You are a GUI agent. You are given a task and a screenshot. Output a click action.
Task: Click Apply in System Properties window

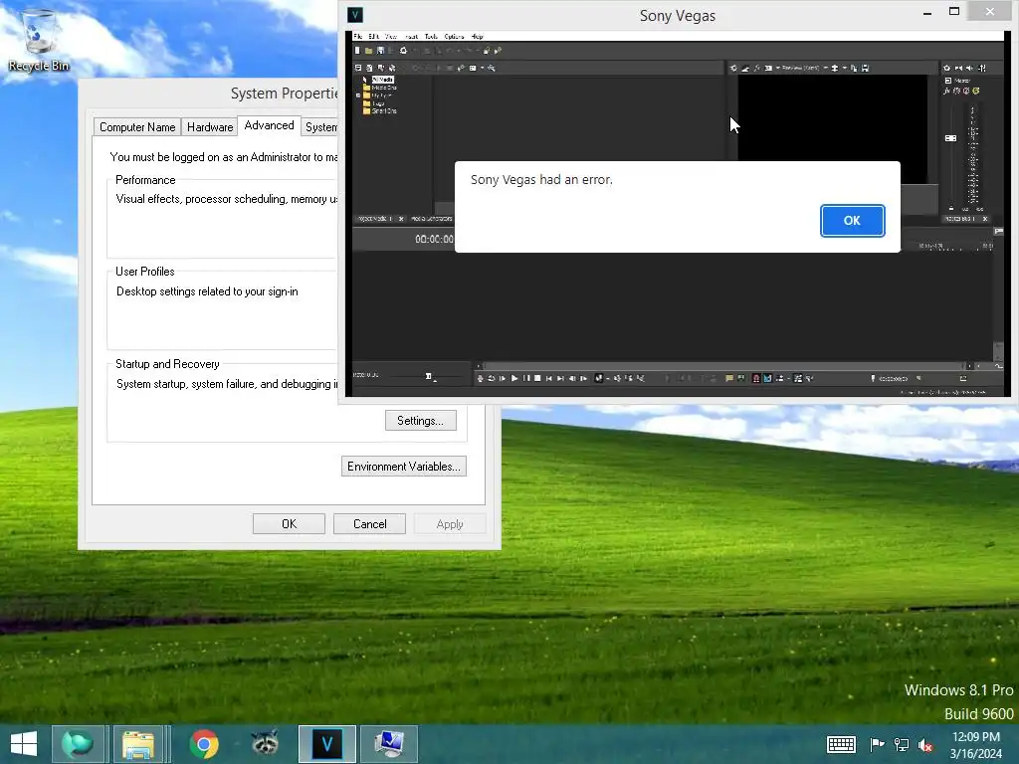[450, 524]
